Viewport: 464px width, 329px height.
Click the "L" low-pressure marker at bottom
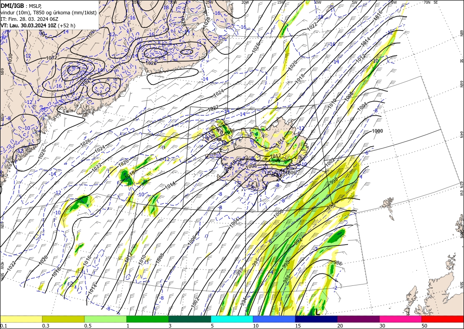coord(317,312)
